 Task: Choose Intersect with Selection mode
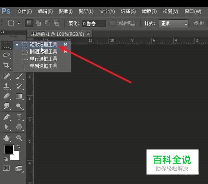click(x=57, y=23)
